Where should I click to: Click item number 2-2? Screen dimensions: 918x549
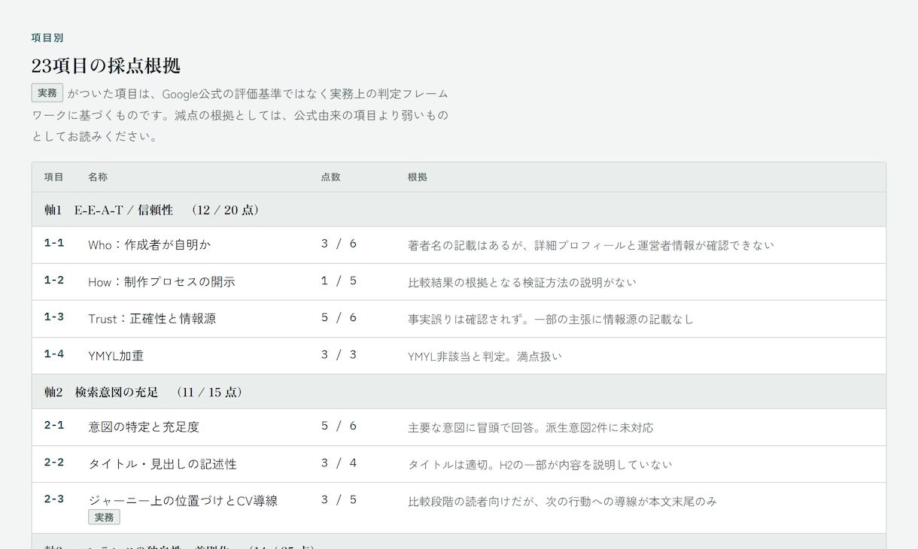point(54,462)
